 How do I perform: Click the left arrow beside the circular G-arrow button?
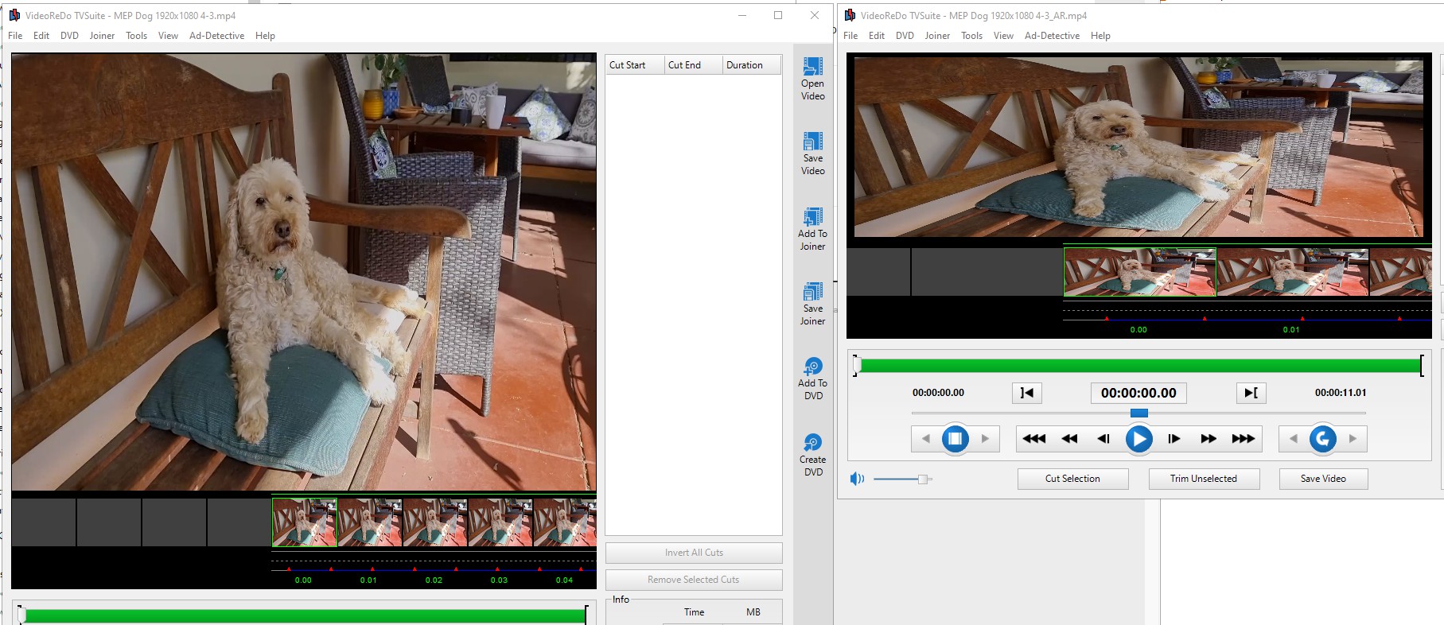pos(1293,439)
